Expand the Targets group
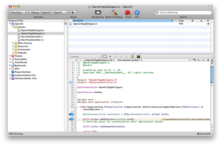This screenshot has height=146, width=221. (10, 56)
